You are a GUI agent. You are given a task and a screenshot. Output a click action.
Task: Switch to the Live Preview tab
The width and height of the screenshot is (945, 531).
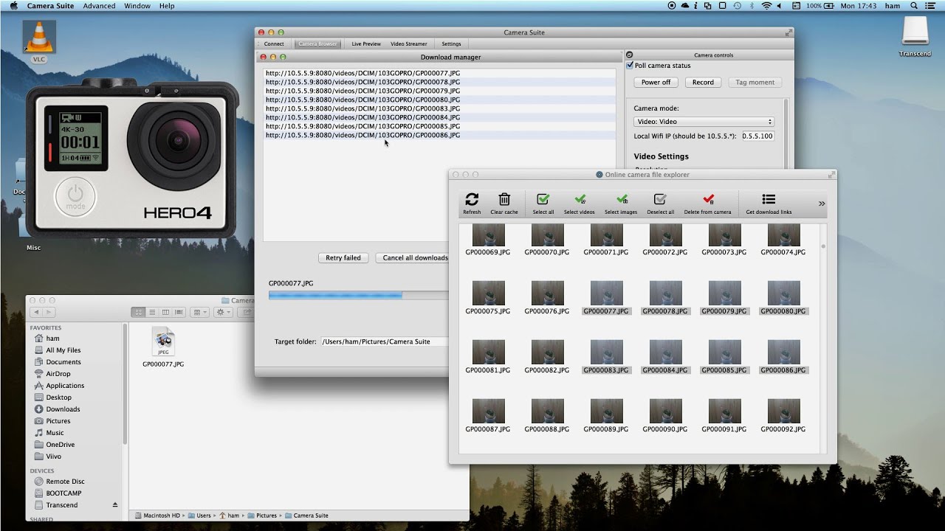tap(366, 44)
